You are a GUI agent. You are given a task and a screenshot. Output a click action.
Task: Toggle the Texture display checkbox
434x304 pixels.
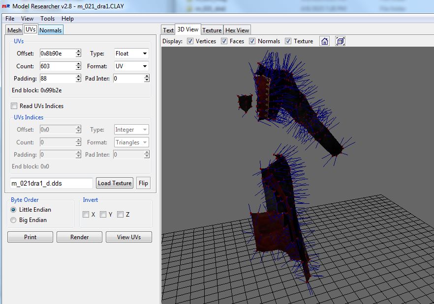288,41
